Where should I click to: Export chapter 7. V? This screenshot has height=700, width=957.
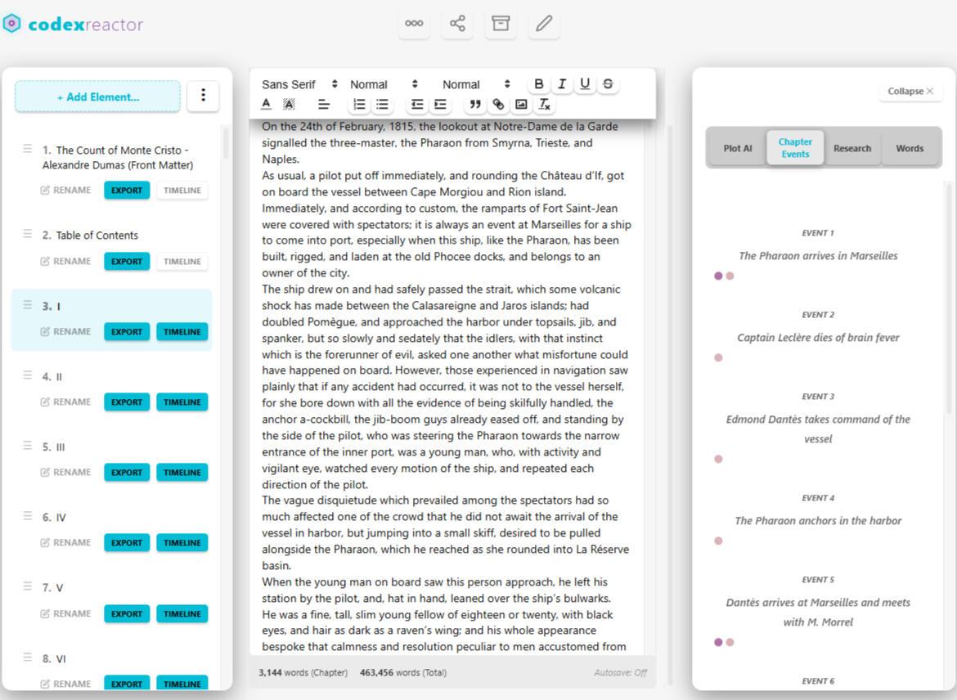(126, 613)
